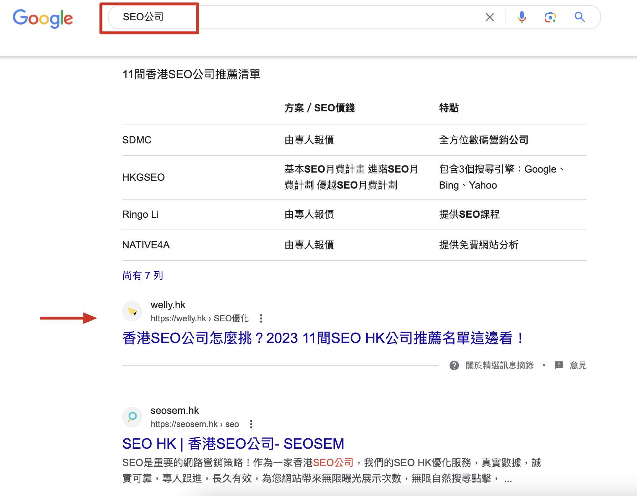Expand the table via 尚有 7 列
The image size is (637, 496).
[143, 275]
